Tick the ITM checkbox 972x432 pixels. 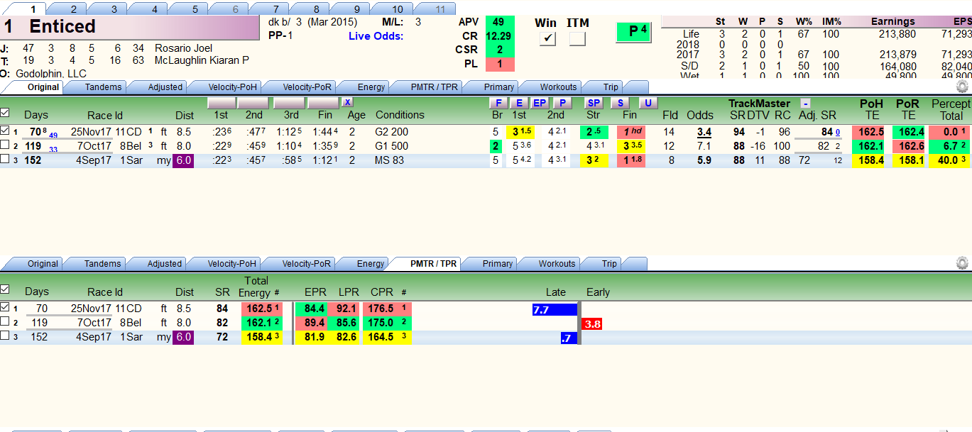click(x=577, y=39)
